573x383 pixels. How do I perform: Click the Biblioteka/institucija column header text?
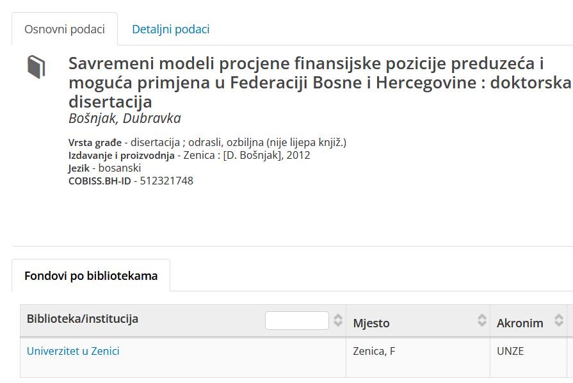click(x=83, y=319)
